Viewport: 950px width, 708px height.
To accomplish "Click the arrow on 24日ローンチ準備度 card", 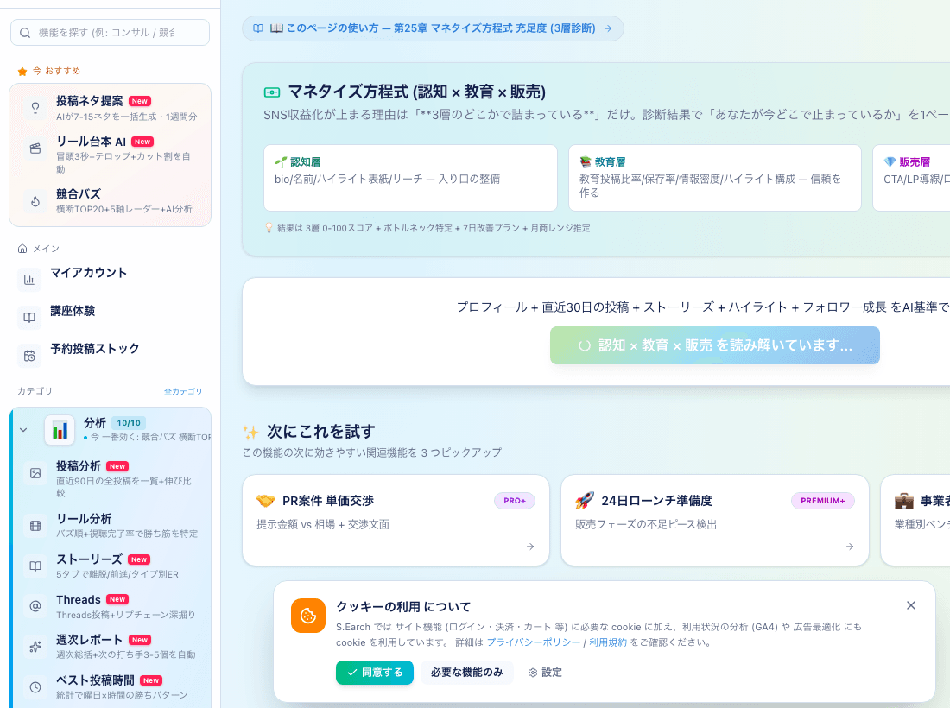I will 850,547.
